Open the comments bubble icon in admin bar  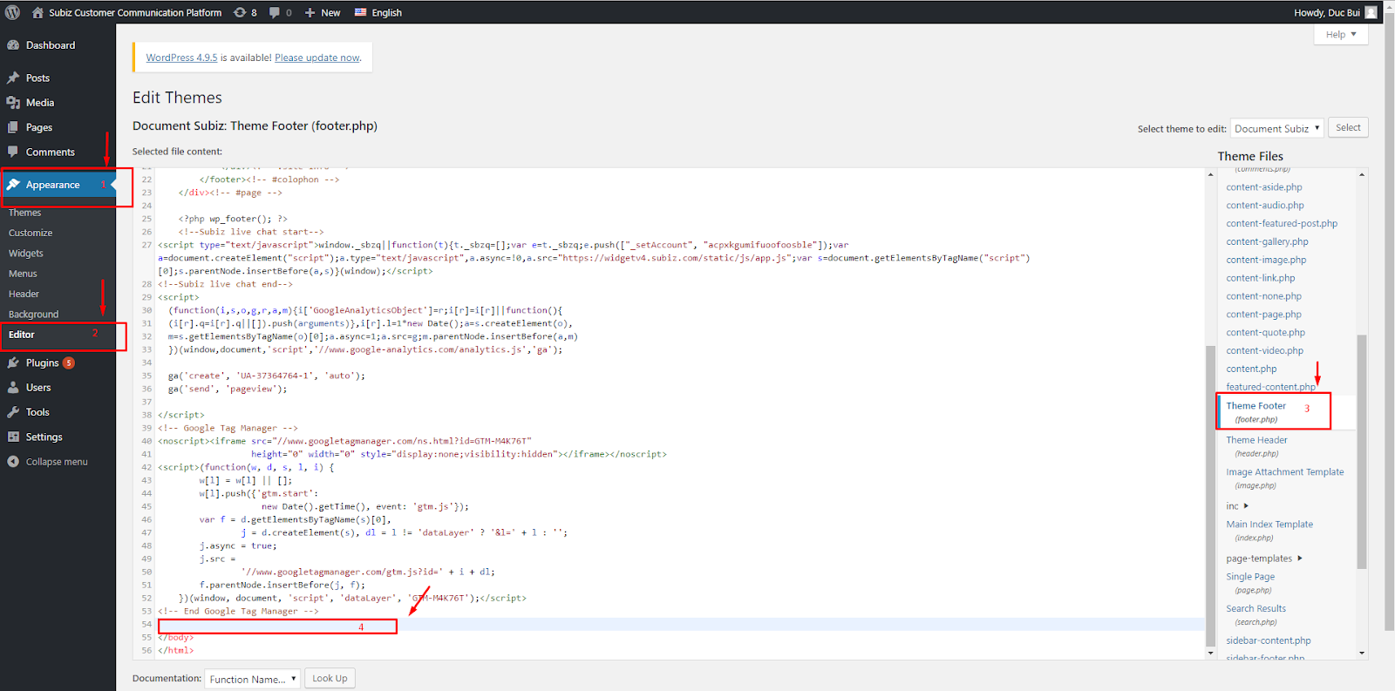click(x=276, y=12)
